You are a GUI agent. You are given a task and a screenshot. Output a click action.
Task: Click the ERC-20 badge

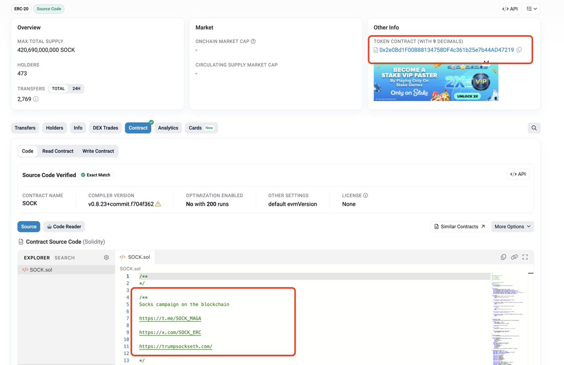[21, 9]
